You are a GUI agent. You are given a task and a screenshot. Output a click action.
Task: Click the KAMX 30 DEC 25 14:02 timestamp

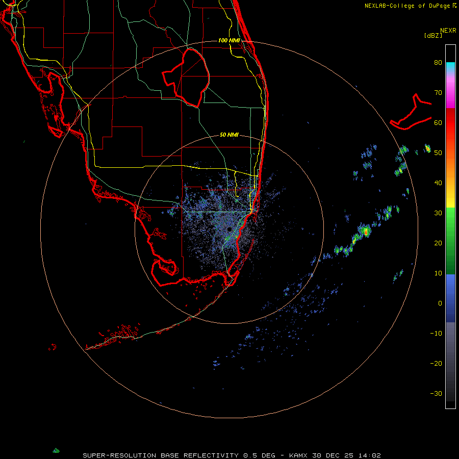[x=335, y=455]
